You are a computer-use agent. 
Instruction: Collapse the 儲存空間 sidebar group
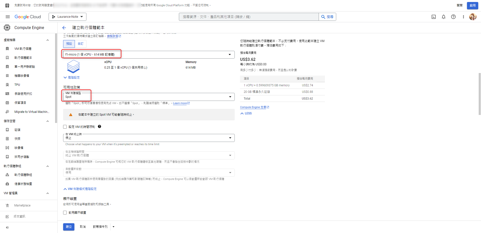click(48, 121)
